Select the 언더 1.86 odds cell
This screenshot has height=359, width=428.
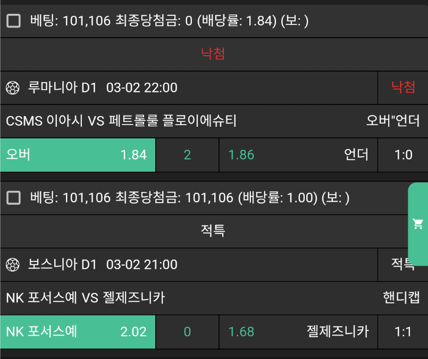point(298,155)
